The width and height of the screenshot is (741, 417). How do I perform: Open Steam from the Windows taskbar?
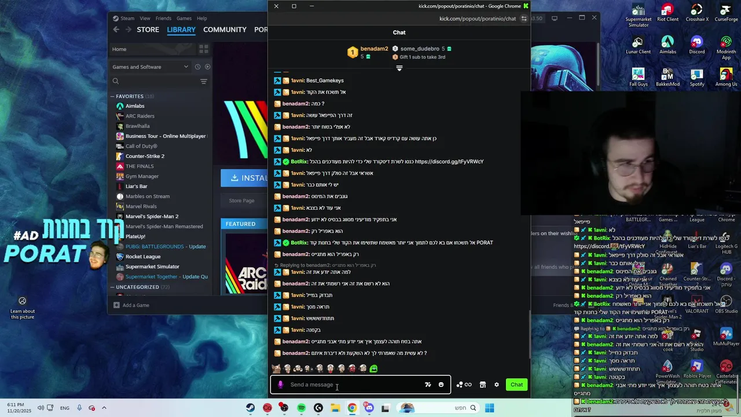(250, 408)
